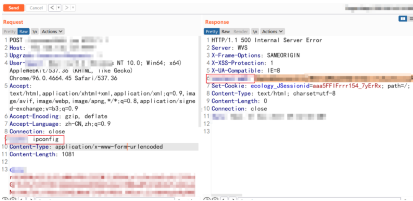Switch Response view to Raw tab
This screenshot has width=413, height=201.
(x=226, y=32)
